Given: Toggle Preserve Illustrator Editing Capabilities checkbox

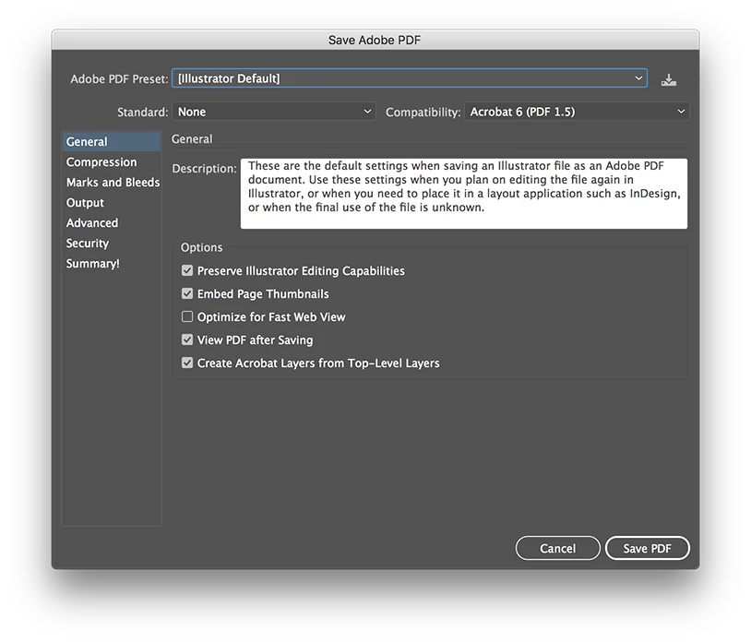Looking at the screenshot, I should (x=187, y=271).
